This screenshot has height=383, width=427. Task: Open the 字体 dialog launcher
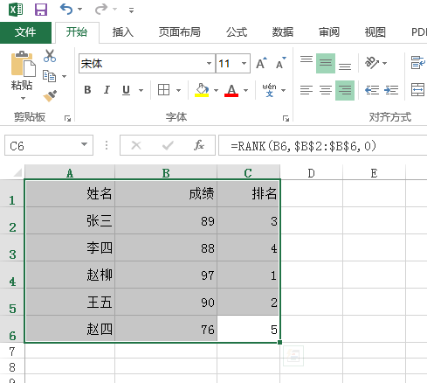click(x=286, y=118)
